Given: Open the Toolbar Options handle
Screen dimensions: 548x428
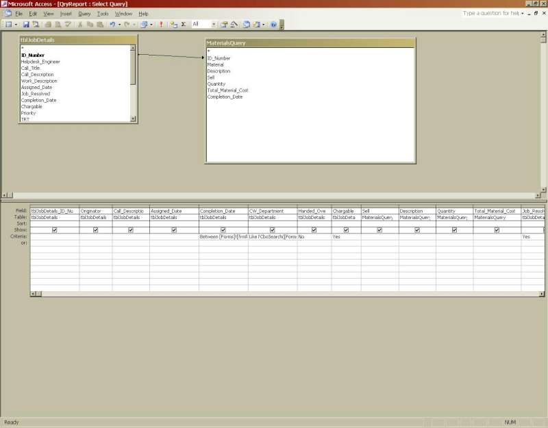Looking at the screenshot, I should (282, 25).
